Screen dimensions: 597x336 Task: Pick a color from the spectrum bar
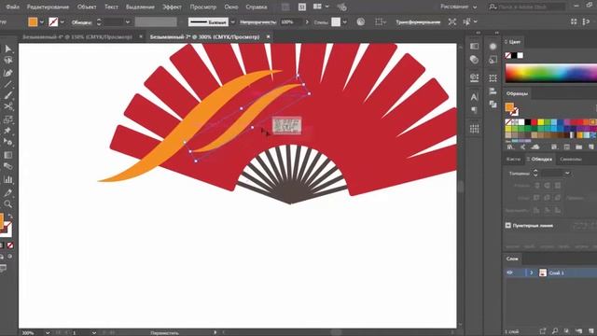click(551, 73)
